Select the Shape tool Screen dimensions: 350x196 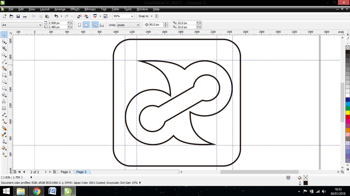point(4,41)
